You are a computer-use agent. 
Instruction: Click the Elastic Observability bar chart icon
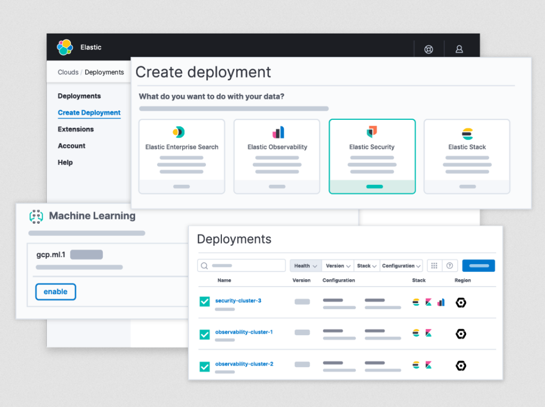pos(278,132)
